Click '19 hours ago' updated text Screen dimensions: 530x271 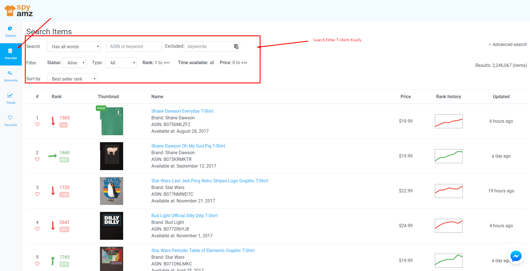point(501,191)
